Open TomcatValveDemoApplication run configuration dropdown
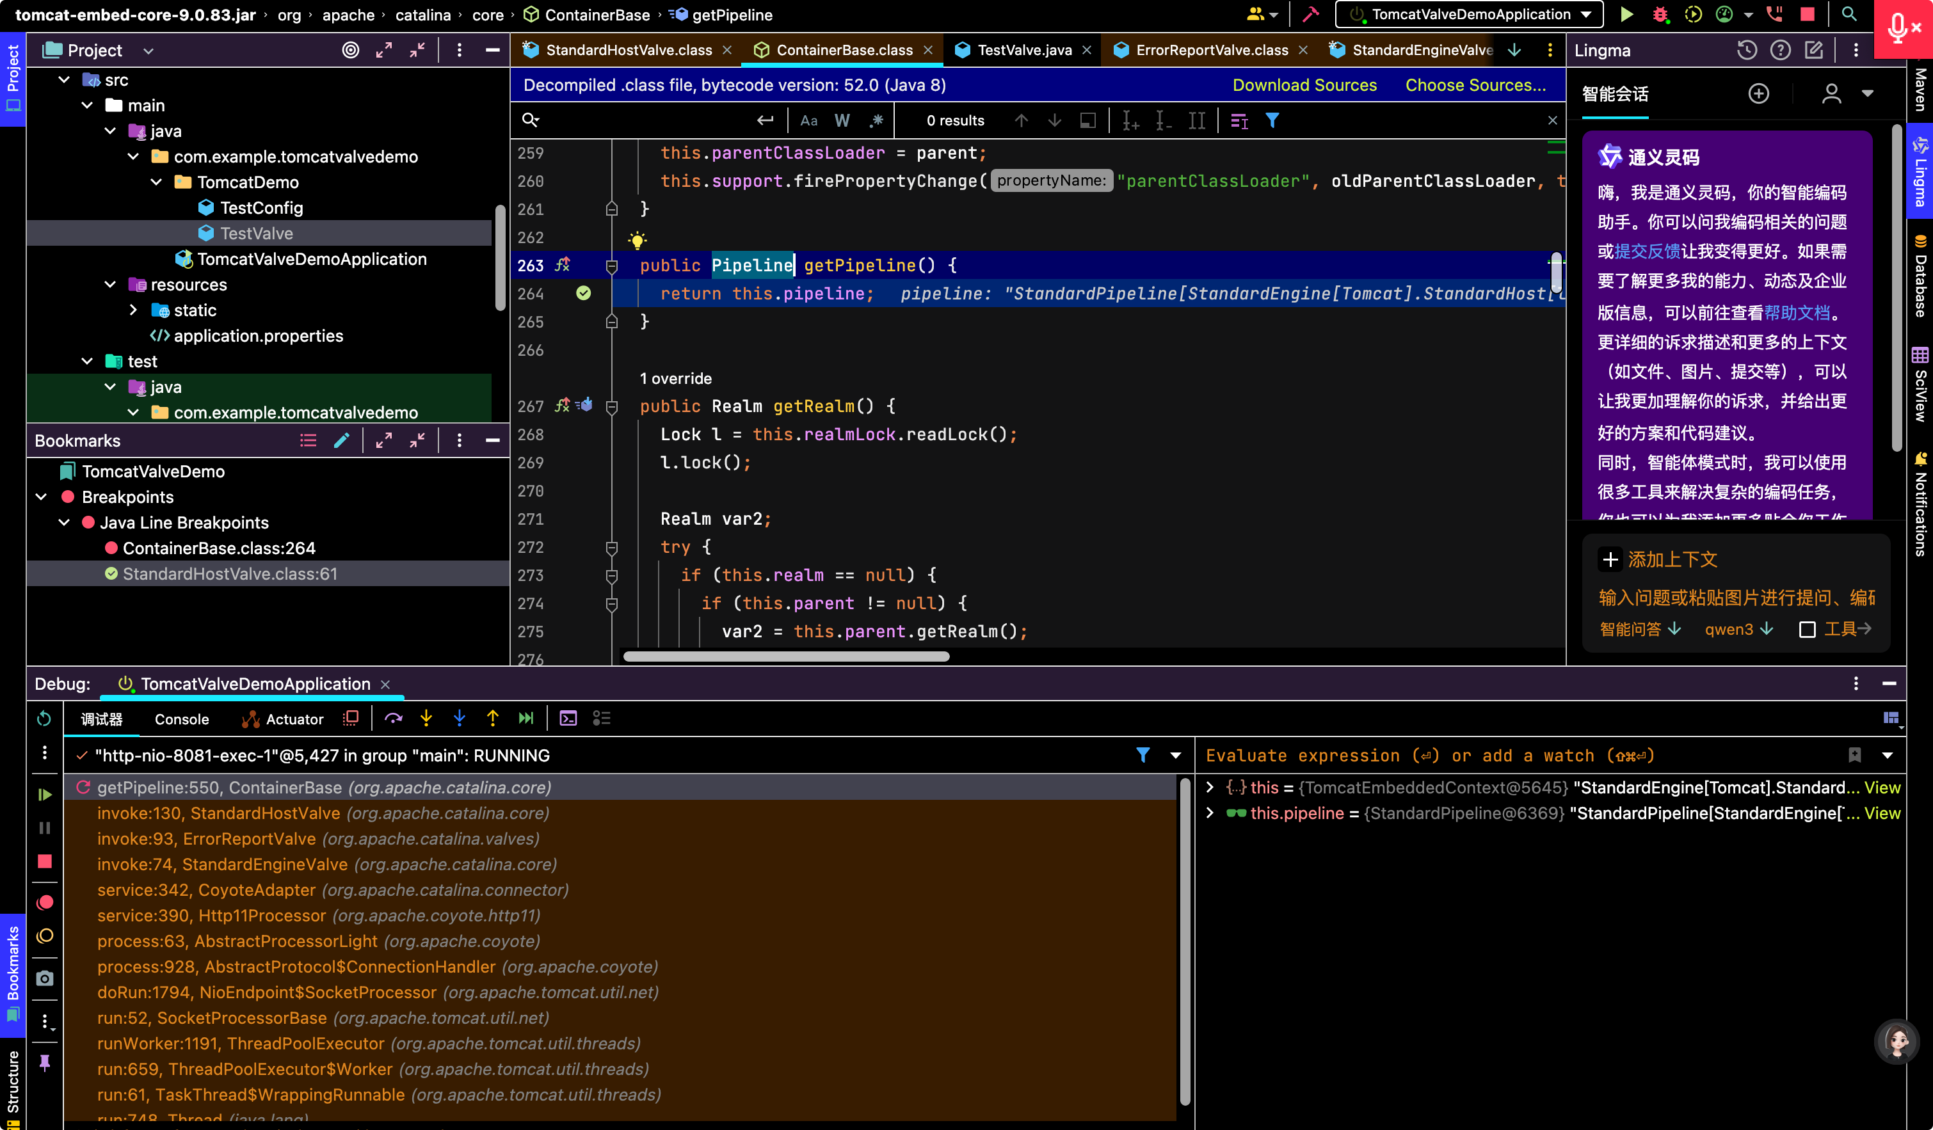This screenshot has height=1130, width=1933. [1469, 15]
